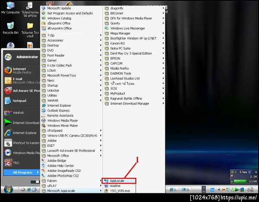
Task: Launch Windows Media Player from the recent programs list
Action: (22, 153)
